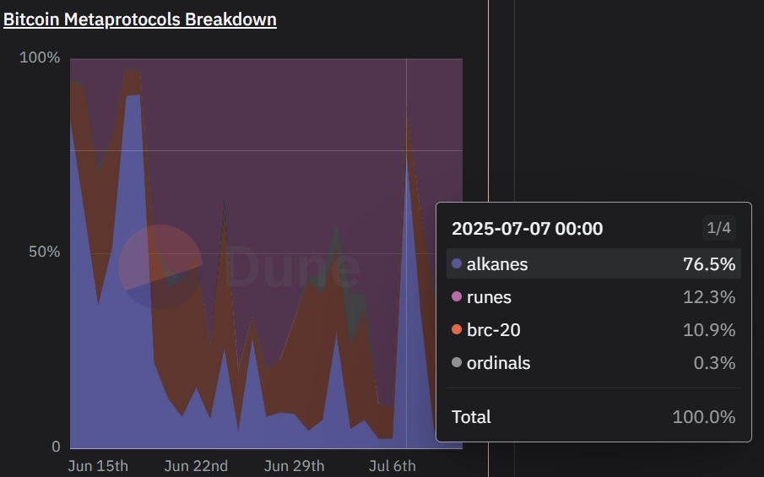Click the 1/4 page indicator badge

(718, 228)
